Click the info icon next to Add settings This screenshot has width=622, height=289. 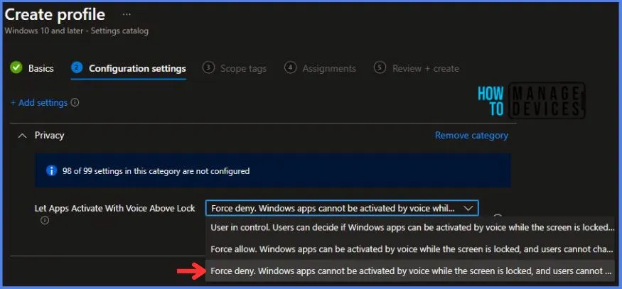[75, 103]
